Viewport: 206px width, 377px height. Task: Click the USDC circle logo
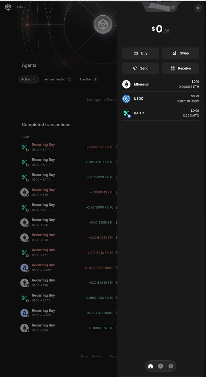point(126,98)
